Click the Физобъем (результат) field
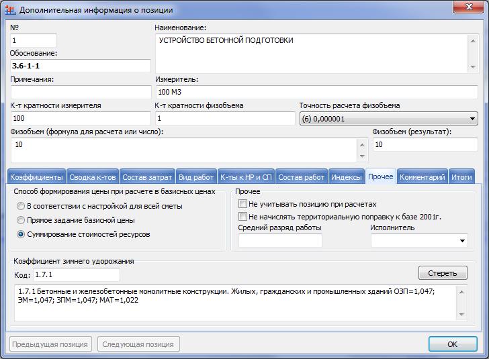This screenshot has width=489, height=359. click(425, 144)
